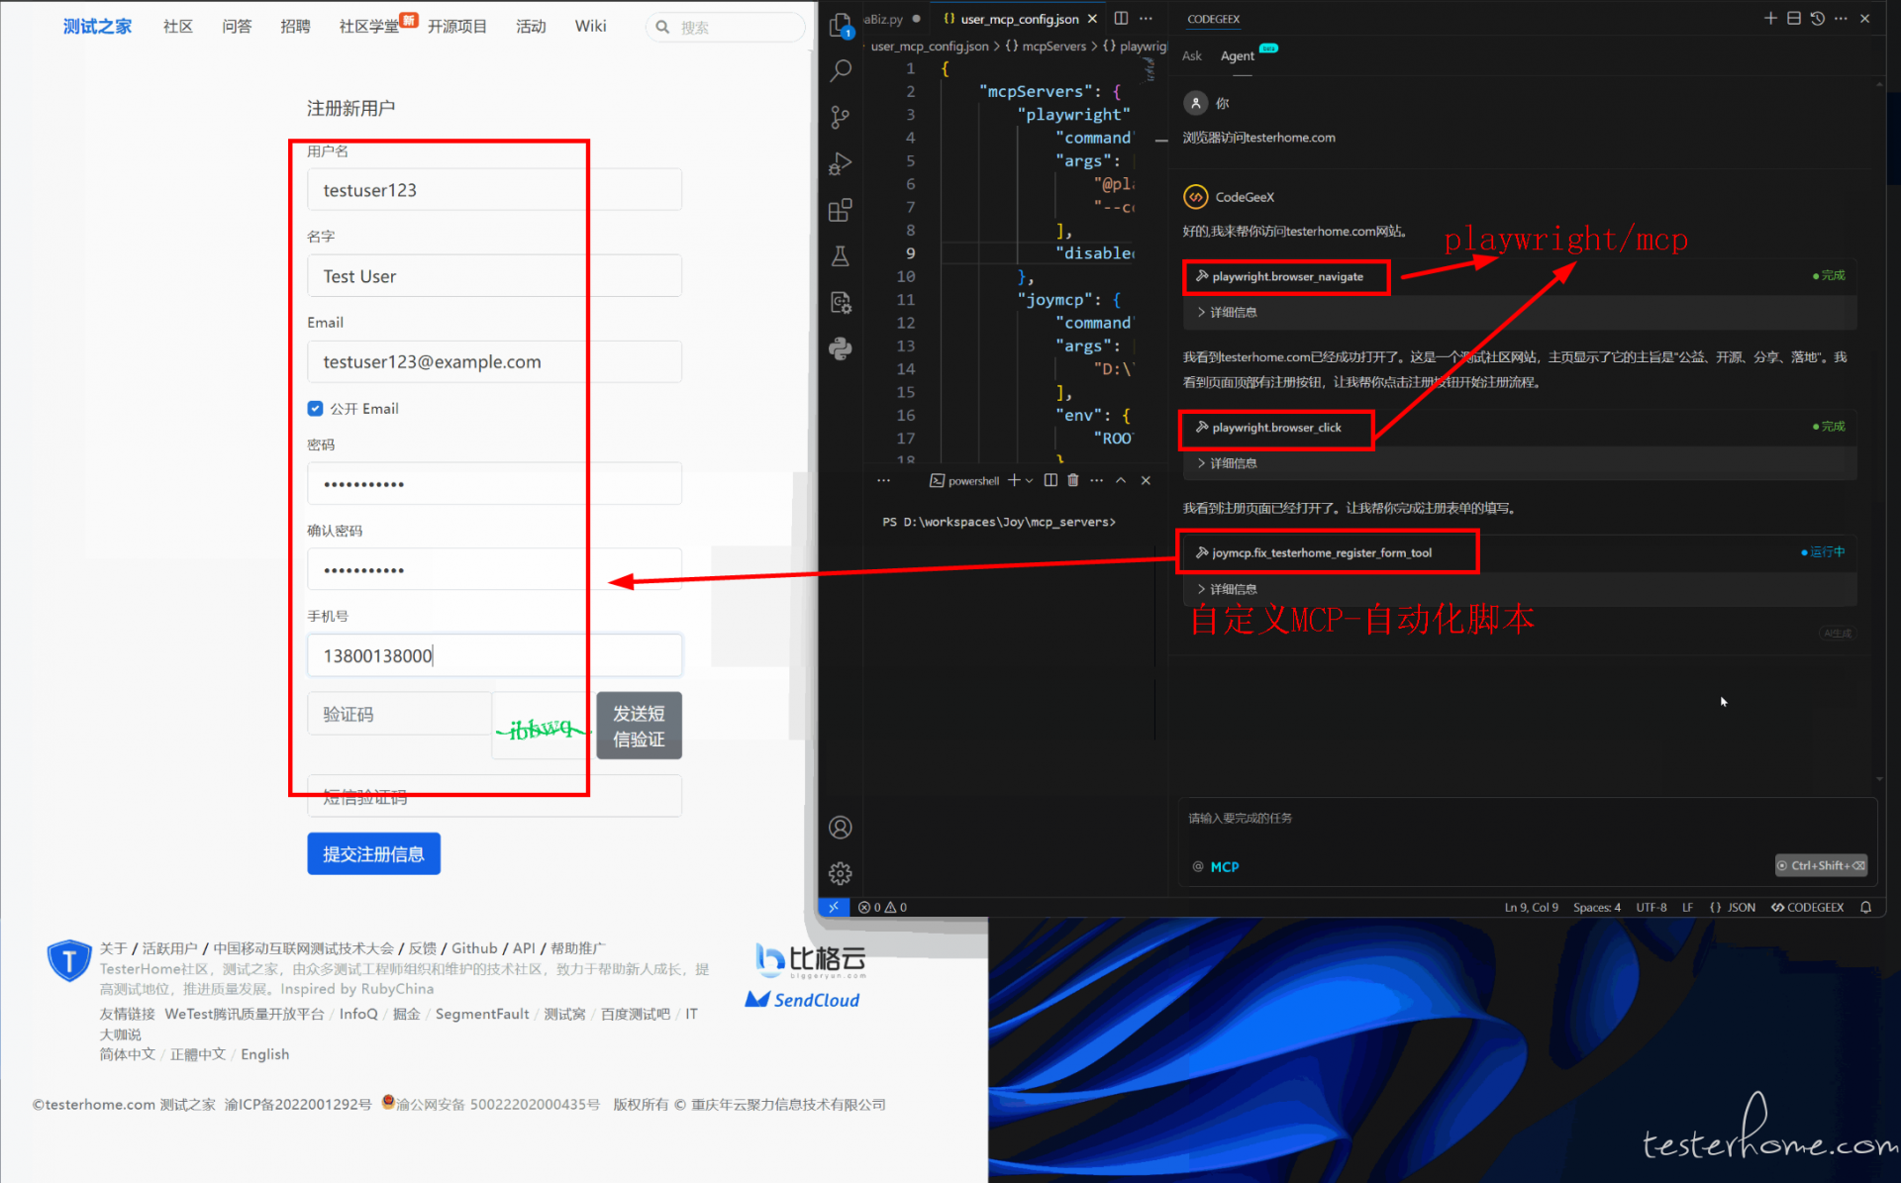Open terminal panel more actions ellipsis

pyautogui.click(x=1096, y=480)
